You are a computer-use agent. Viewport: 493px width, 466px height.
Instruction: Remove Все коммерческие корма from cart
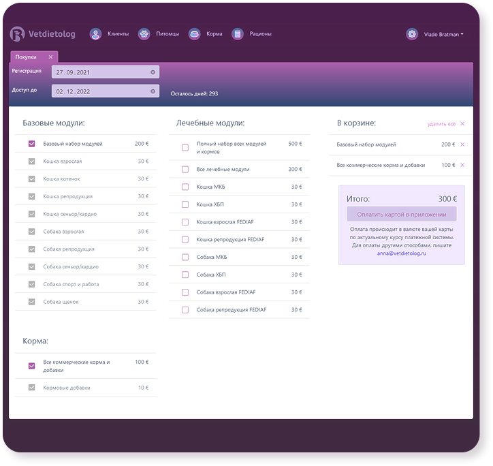click(462, 165)
